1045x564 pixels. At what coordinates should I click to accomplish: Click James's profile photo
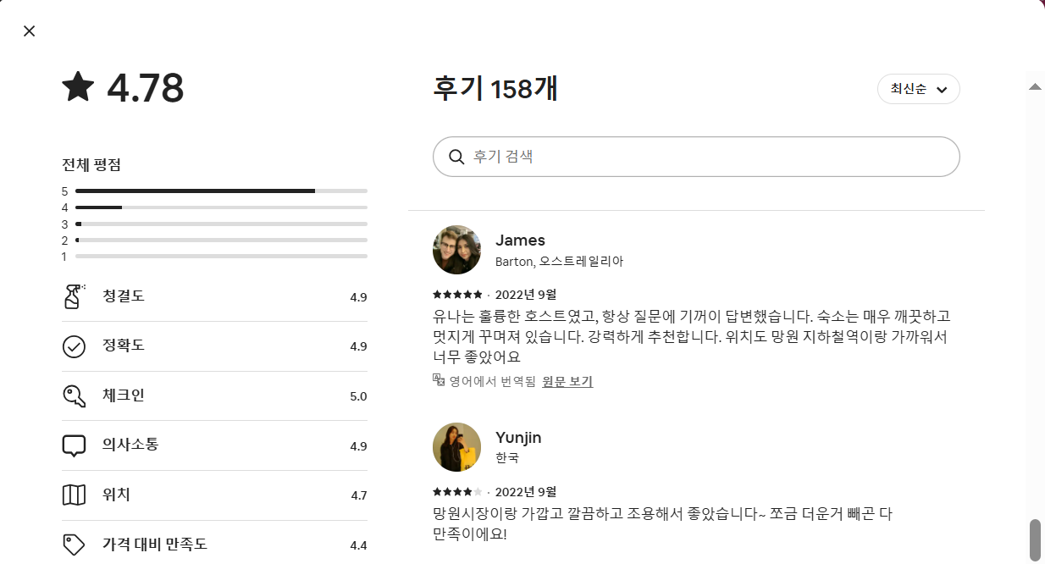(x=457, y=250)
